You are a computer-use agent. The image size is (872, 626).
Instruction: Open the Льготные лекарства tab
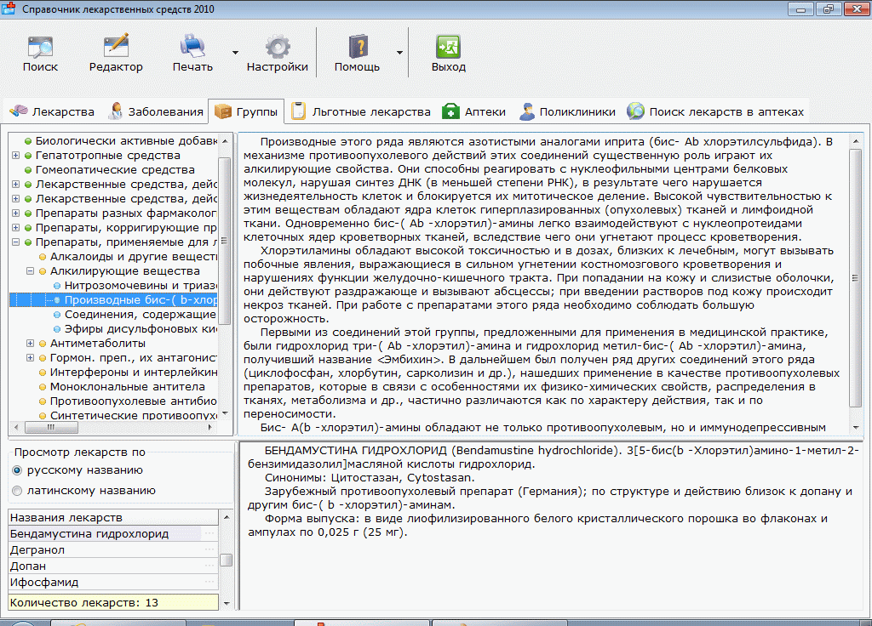pos(361,111)
